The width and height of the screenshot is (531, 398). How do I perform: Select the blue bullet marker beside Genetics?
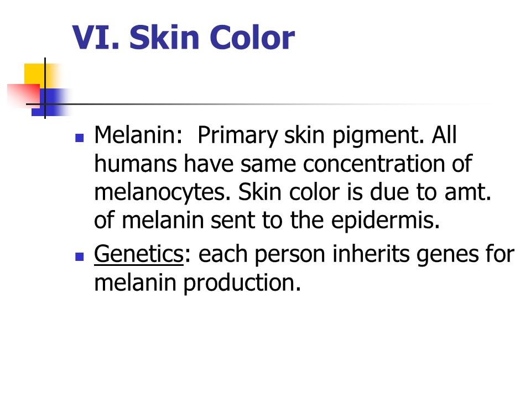point(79,256)
